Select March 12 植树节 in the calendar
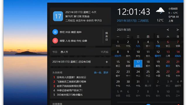Viewport: 187px width, 105px height. 158,54
